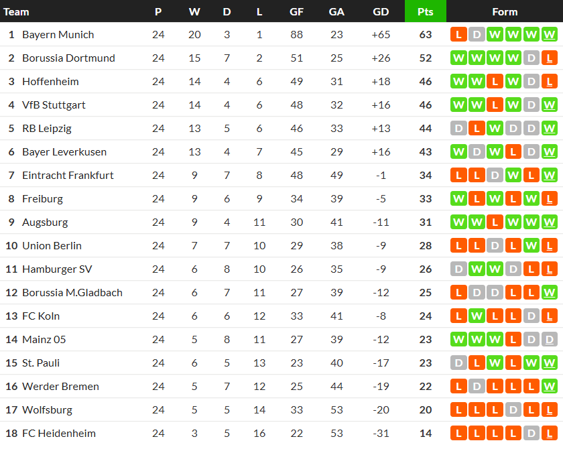Sort by the GD column header
The image size is (563, 449).
pos(381,11)
